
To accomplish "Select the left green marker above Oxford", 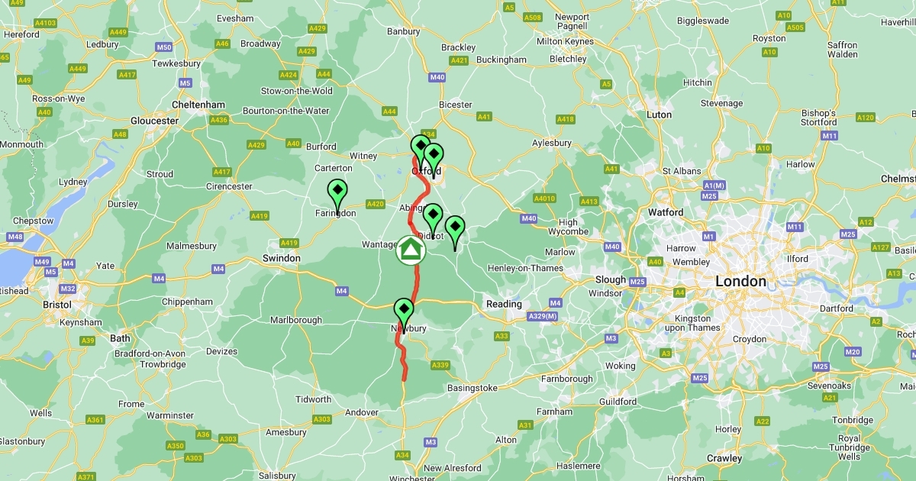I will (420, 147).
